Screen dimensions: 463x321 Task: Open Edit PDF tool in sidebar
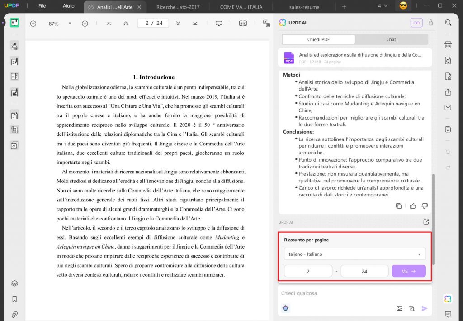14,62
